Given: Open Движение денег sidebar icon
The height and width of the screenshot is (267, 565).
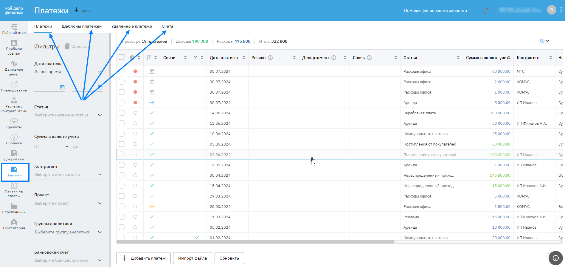Looking at the screenshot, I should pos(14,68).
